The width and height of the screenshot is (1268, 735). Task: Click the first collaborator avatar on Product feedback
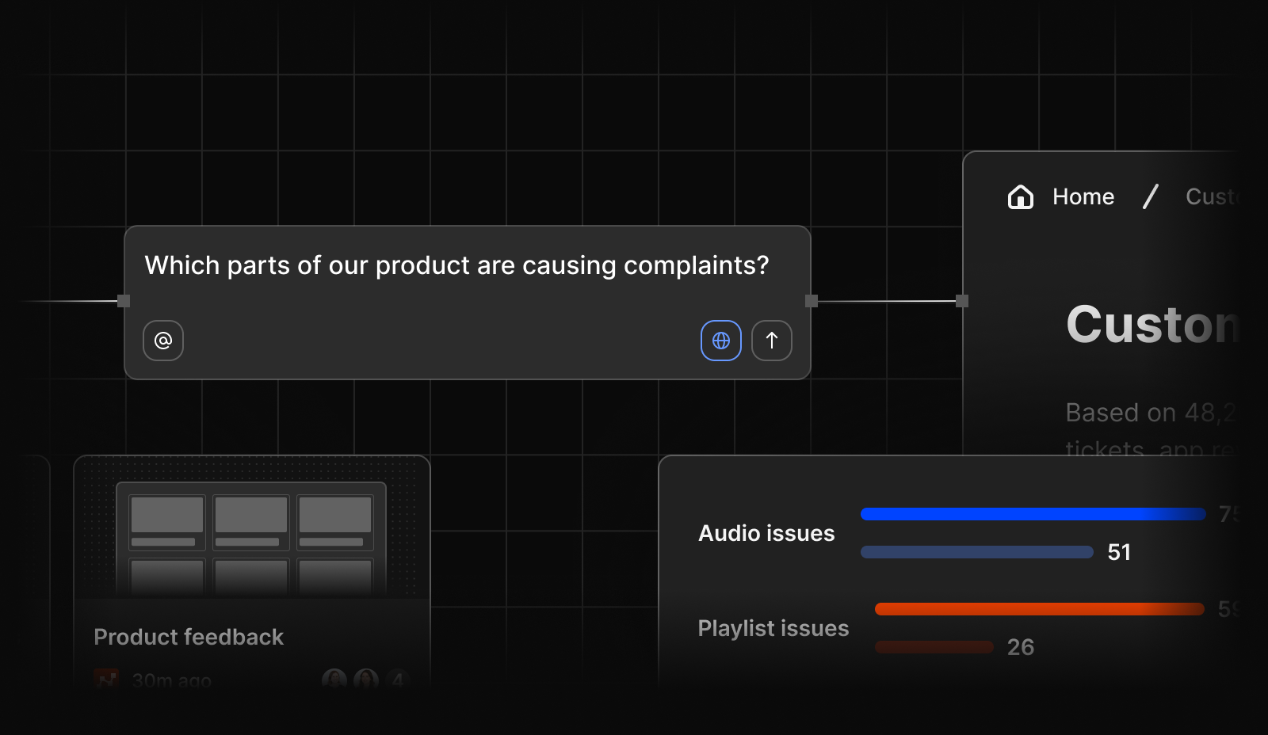pyautogui.click(x=334, y=680)
